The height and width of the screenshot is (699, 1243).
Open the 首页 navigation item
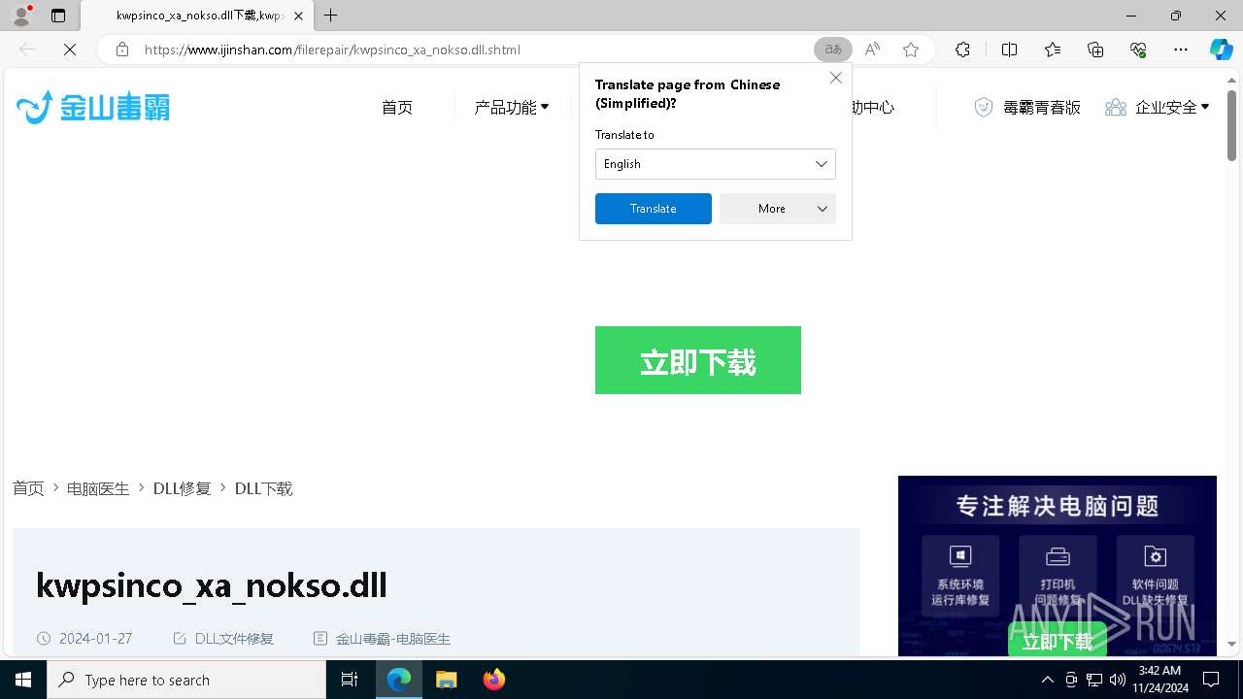(397, 108)
